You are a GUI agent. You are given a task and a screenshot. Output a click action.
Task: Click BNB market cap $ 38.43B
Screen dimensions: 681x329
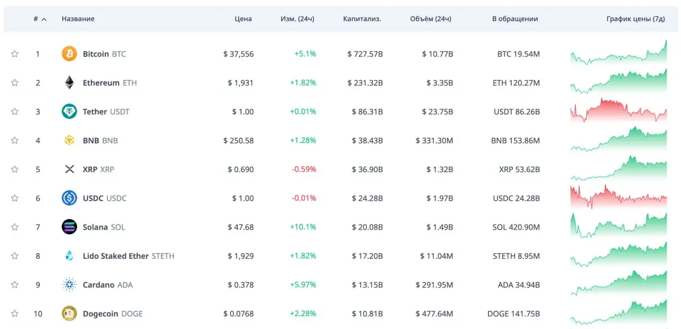(x=367, y=140)
